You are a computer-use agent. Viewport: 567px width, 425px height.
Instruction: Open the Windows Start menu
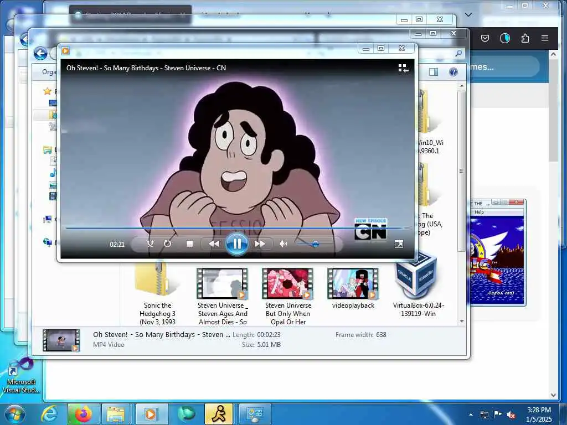tap(14, 414)
